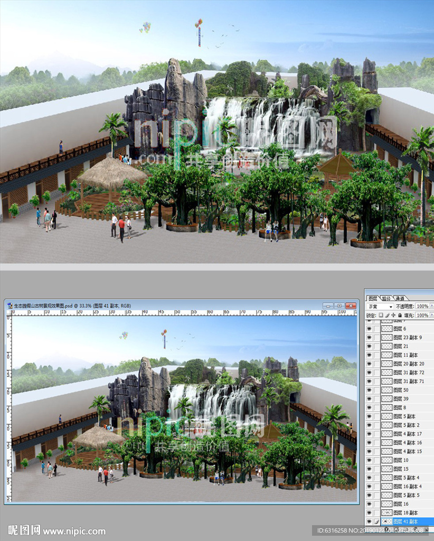The width and height of the screenshot is (434, 541).
Task: Select layer named 图层 4 副本 15
Action: pos(408,451)
